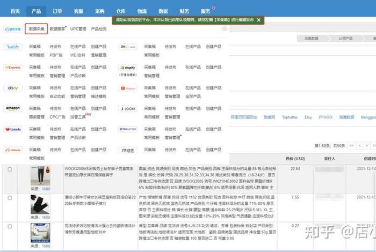Screen dimensions: 376x252
Task: Open the 采购 top menu
Action: 99,11
